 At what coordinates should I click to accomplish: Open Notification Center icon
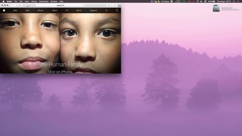pyautogui.click(x=238, y=2)
